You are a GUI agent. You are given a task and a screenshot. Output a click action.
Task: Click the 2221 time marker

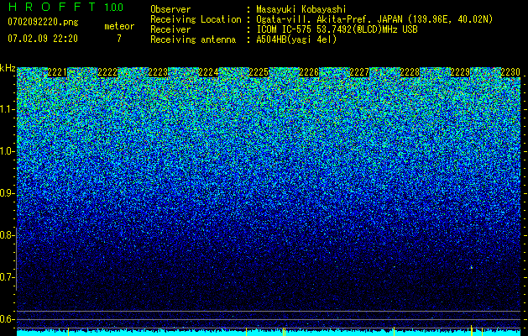point(57,72)
